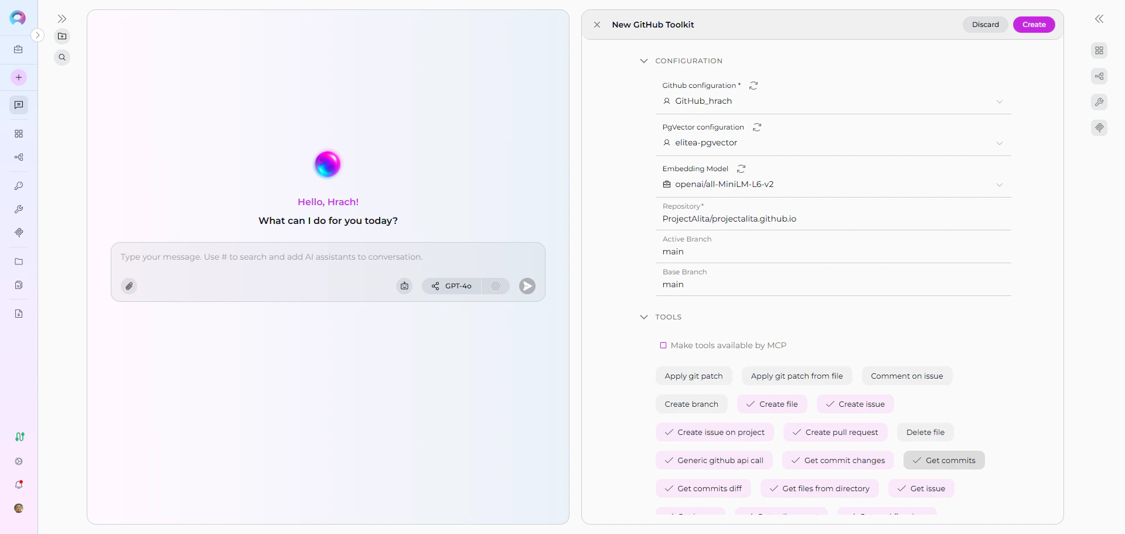Open the paperclip artifacts icon on right panel
This screenshot has height=534, width=1125.
(1100, 128)
